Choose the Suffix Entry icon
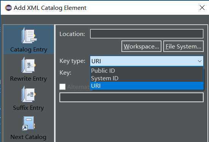The height and width of the screenshot is (142, 209). (x=29, y=94)
